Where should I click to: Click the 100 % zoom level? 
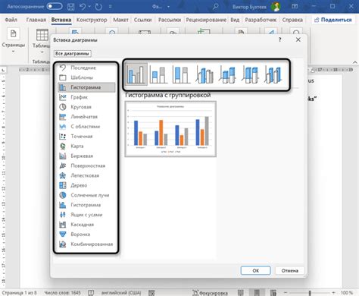(x=347, y=293)
